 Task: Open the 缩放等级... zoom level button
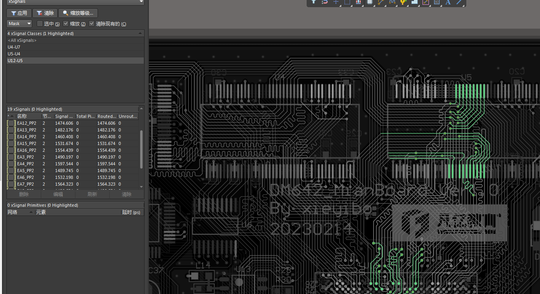[78, 13]
